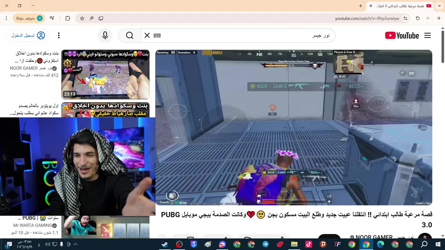Click the video title قصة مرعبة طالب ابتدائي

point(297,219)
